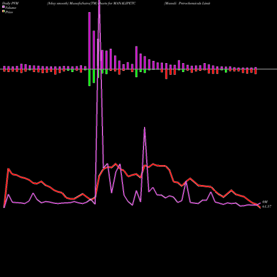Click the 'Daily PVM' chart title
The image size is (277, 277).
coord(11,3)
